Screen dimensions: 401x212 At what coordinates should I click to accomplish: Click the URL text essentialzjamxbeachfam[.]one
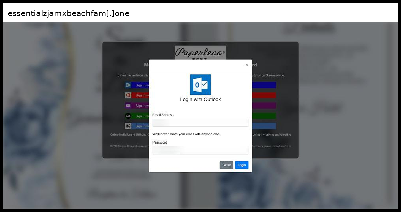click(69, 13)
